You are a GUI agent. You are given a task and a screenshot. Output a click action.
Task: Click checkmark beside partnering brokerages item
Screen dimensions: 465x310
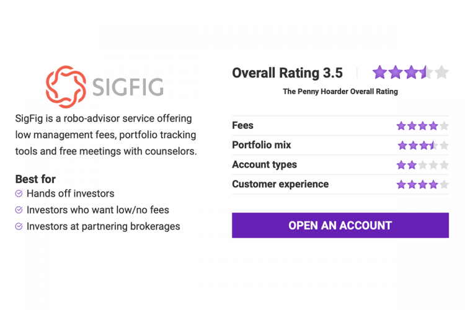(x=19, y=226)
